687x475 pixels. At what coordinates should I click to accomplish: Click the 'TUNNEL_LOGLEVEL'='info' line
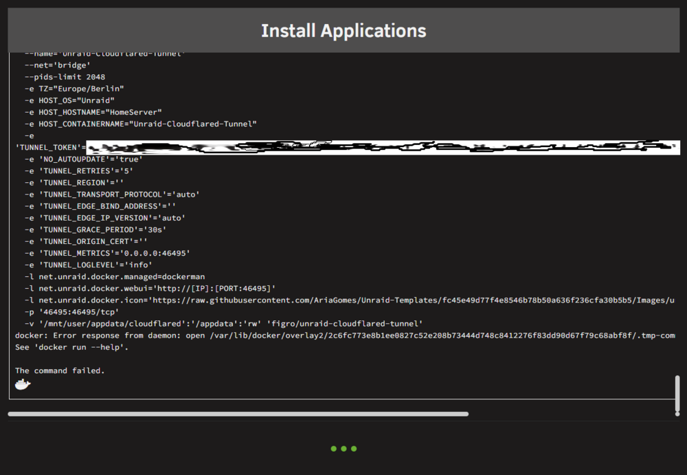pos(89,265)
